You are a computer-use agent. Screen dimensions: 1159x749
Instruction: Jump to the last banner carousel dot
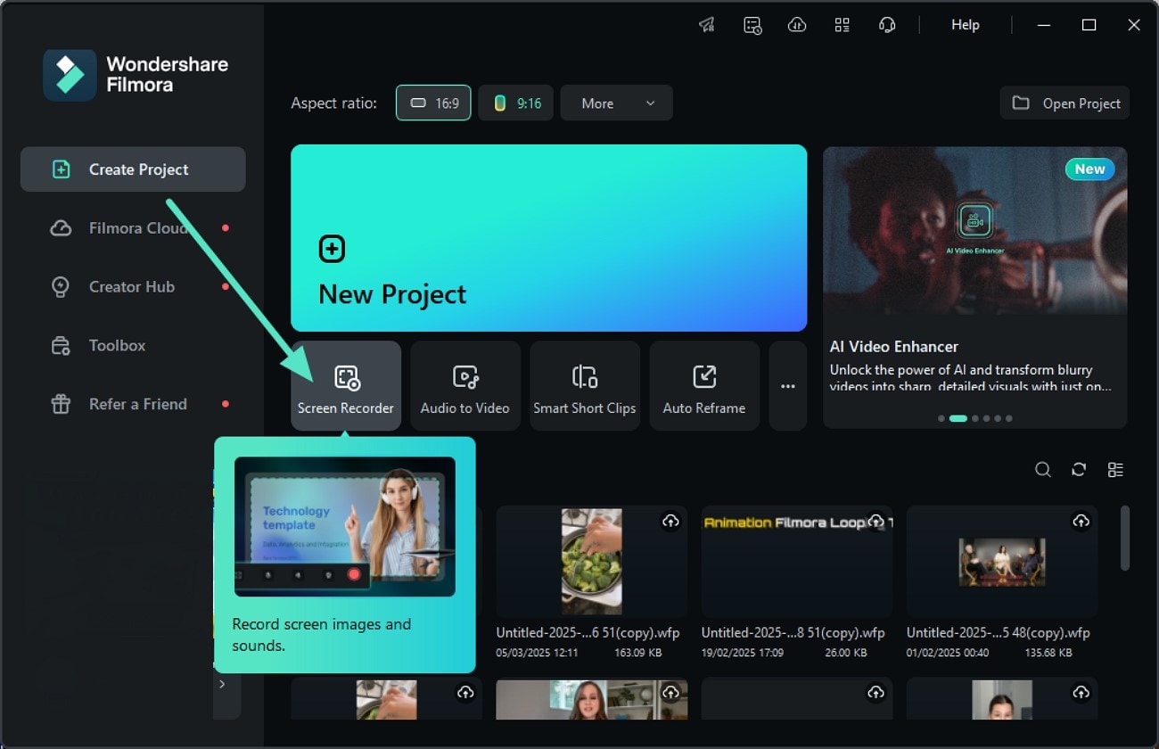1008,418
